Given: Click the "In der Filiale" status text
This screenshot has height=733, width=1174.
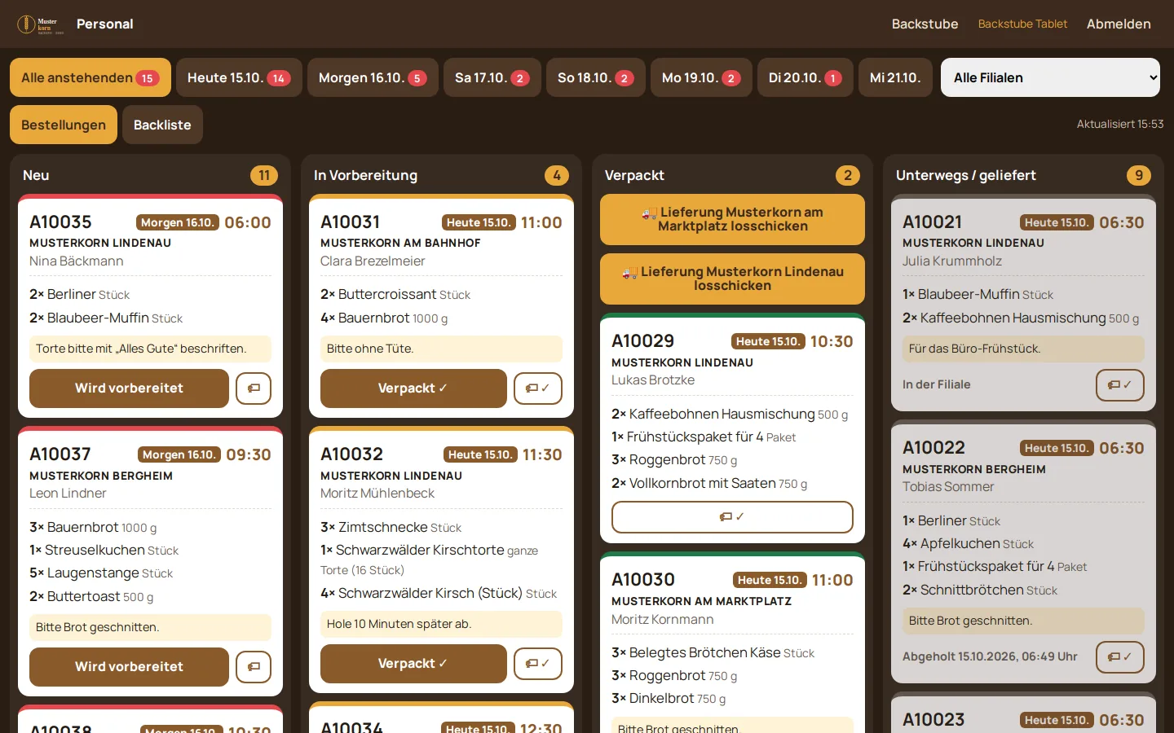Looking at the screenshot, I should [x=937, y=384].
